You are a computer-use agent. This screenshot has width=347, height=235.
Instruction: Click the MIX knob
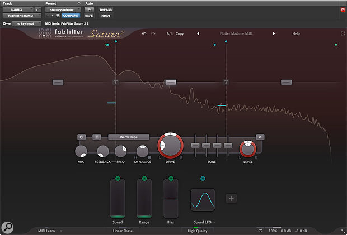pos(81,151)
